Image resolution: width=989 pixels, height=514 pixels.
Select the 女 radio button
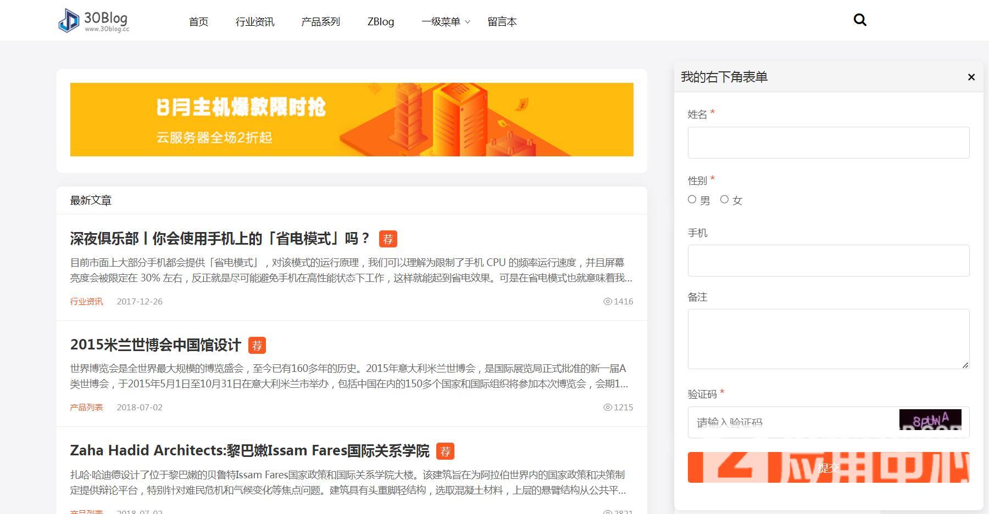pos(725,200)
